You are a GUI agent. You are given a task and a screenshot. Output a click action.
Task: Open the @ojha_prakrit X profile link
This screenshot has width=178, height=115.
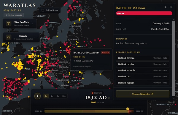(14, 15)
